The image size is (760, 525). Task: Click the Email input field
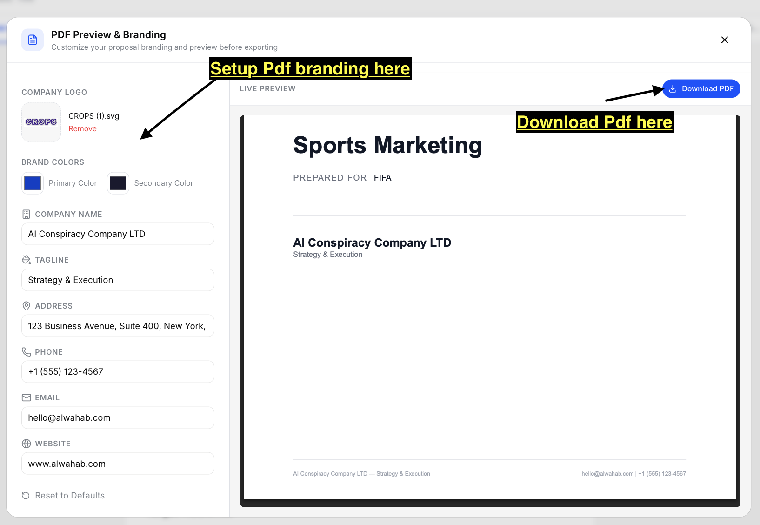click(x=118, y=418)
